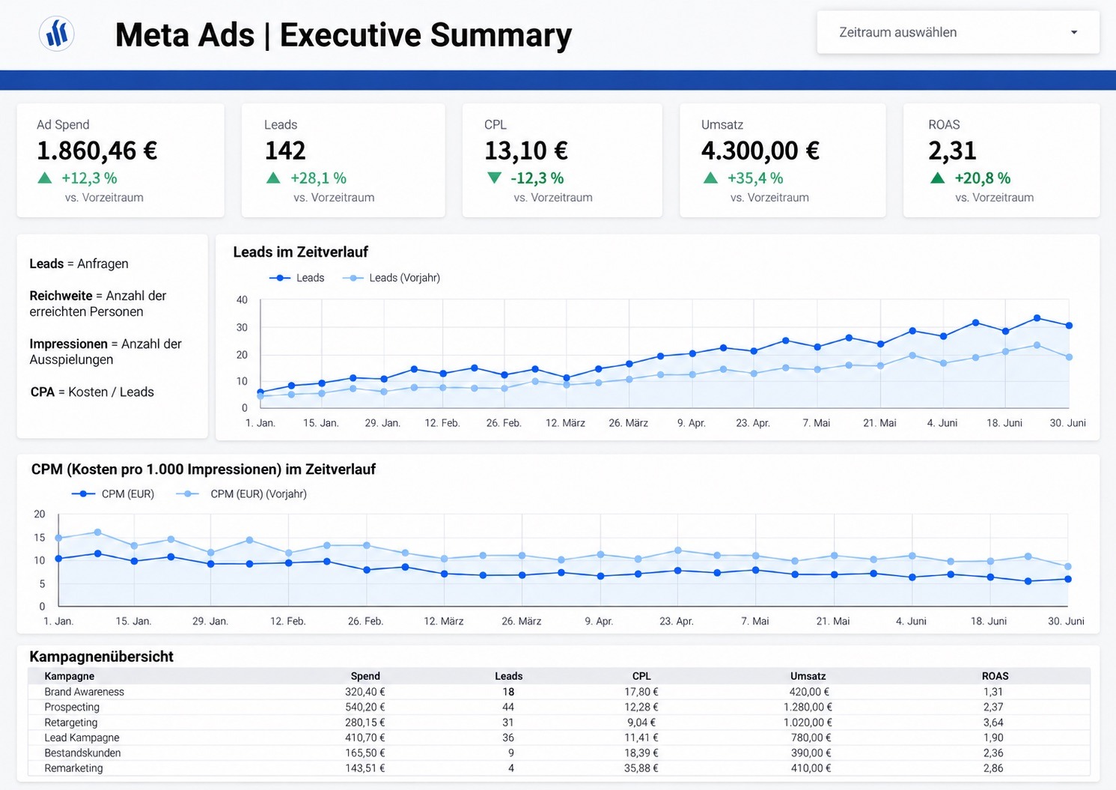Sort the campaign table by Spend header
Viewport: 1116px width, 790px height.
[365, 676]
